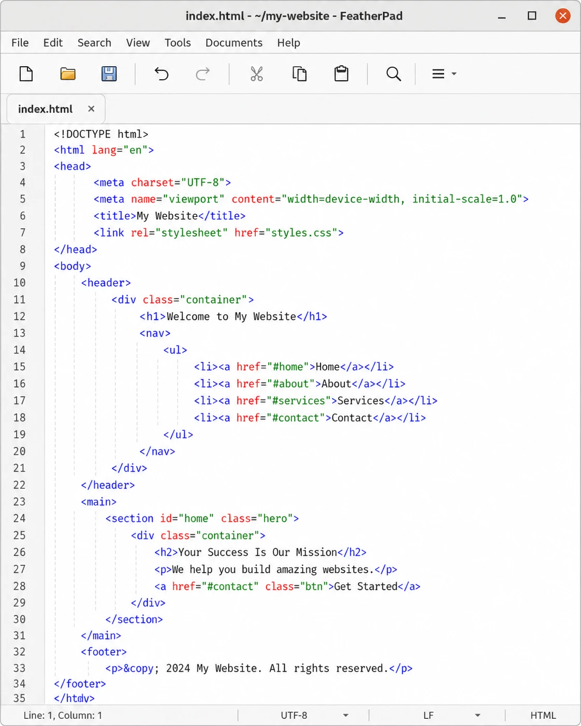Click the <html lang="en"> line
Image resolution: width=581 pixels, height=726 pixels.
click(104, 150)
